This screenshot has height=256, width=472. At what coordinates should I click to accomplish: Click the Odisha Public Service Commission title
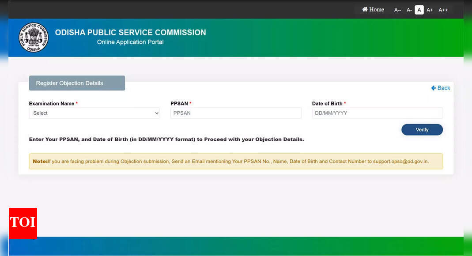click(130, 32)
